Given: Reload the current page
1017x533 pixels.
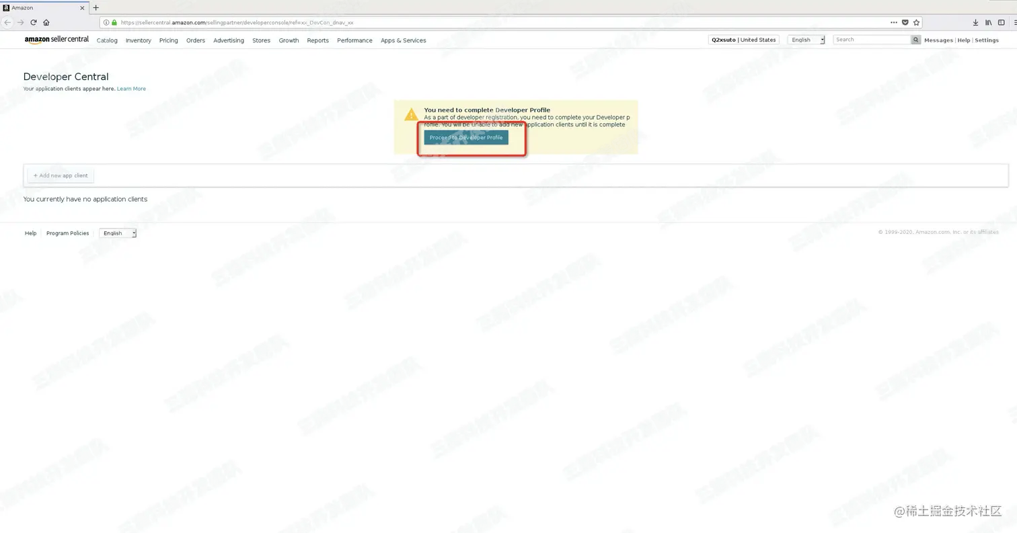Looking at the screenshot, I should [x=33, y=22].
